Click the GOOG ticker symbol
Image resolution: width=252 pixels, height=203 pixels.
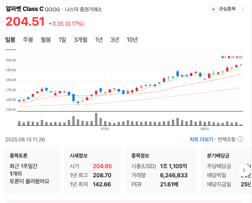53,9
